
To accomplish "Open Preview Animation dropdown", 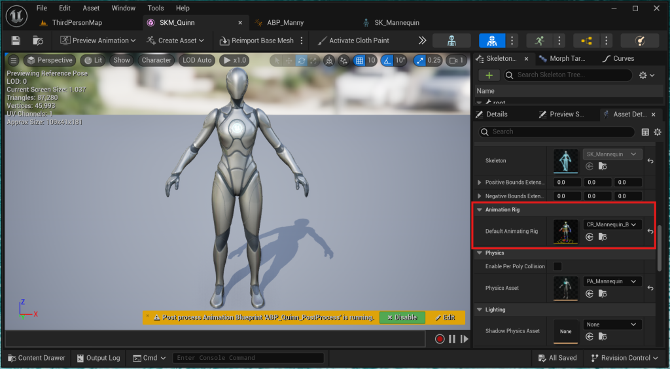I will click(x=98, y=41).
